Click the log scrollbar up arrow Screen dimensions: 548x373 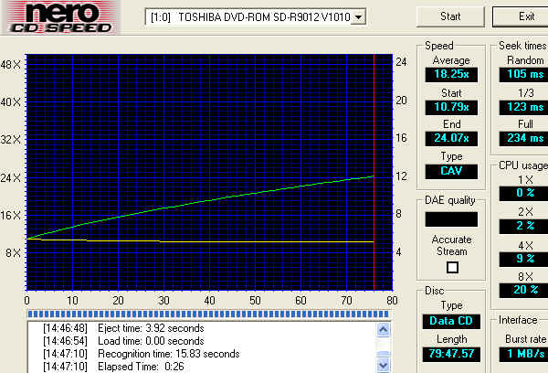click(x=384, y=327)
